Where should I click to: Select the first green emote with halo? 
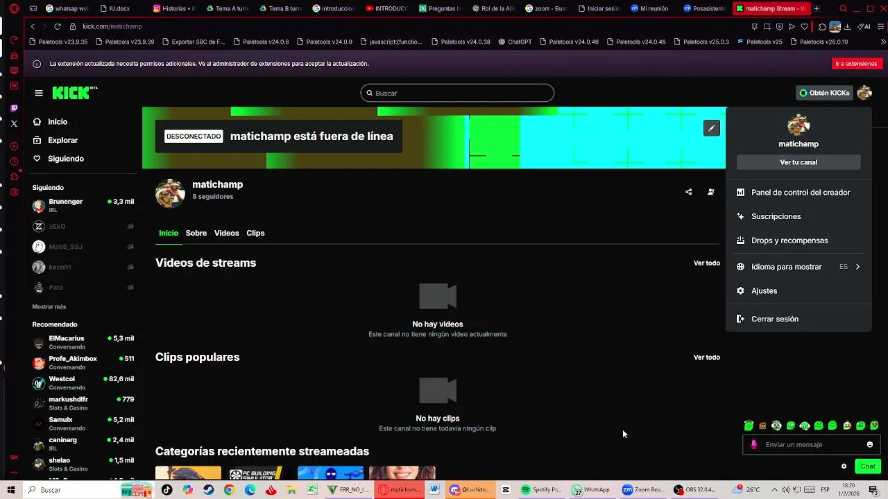click(x=749, y=426)
